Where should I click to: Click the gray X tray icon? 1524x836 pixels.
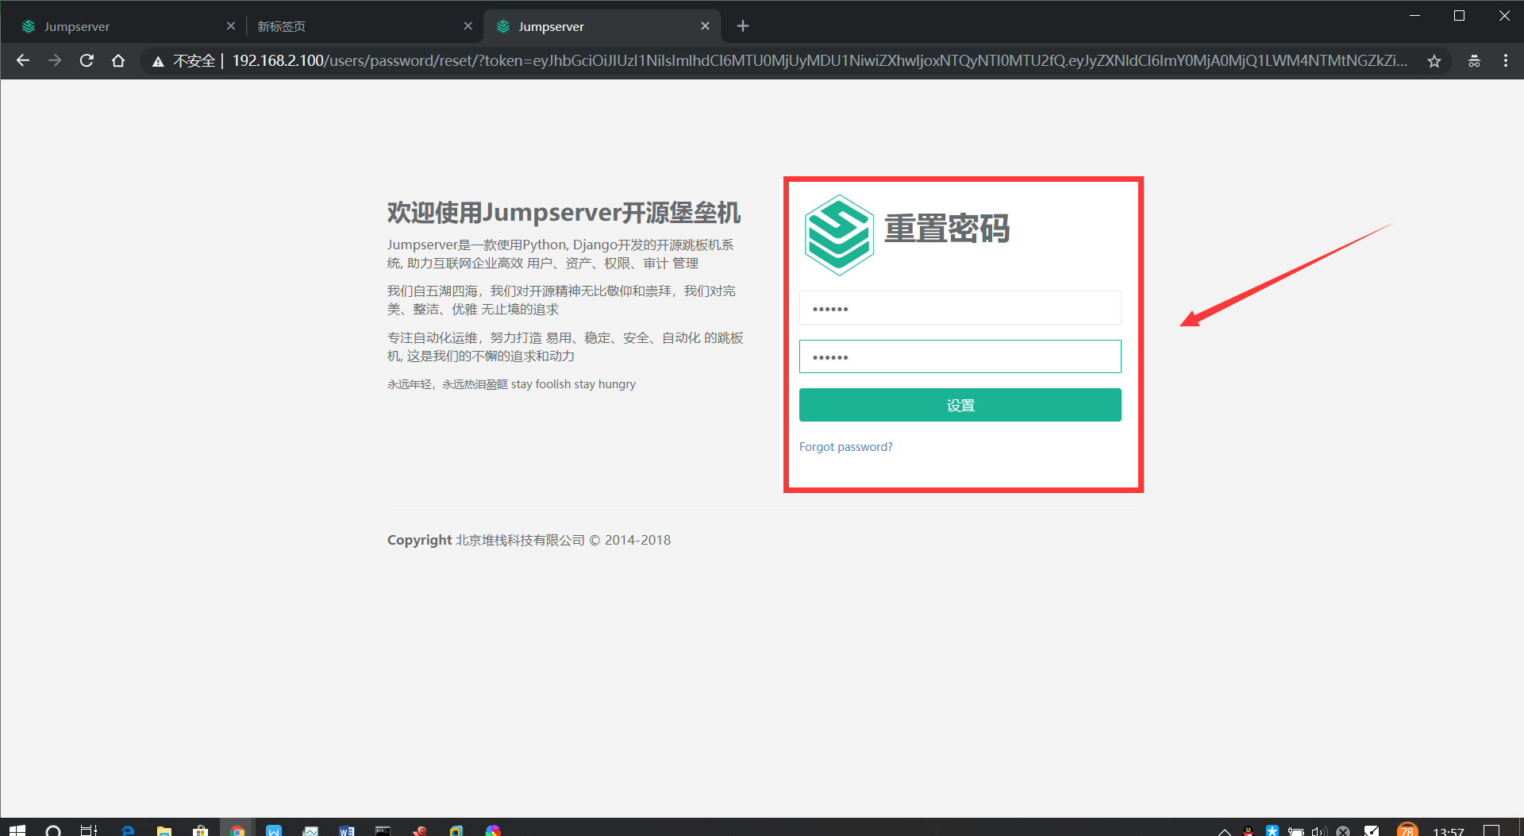(1343, 831)
